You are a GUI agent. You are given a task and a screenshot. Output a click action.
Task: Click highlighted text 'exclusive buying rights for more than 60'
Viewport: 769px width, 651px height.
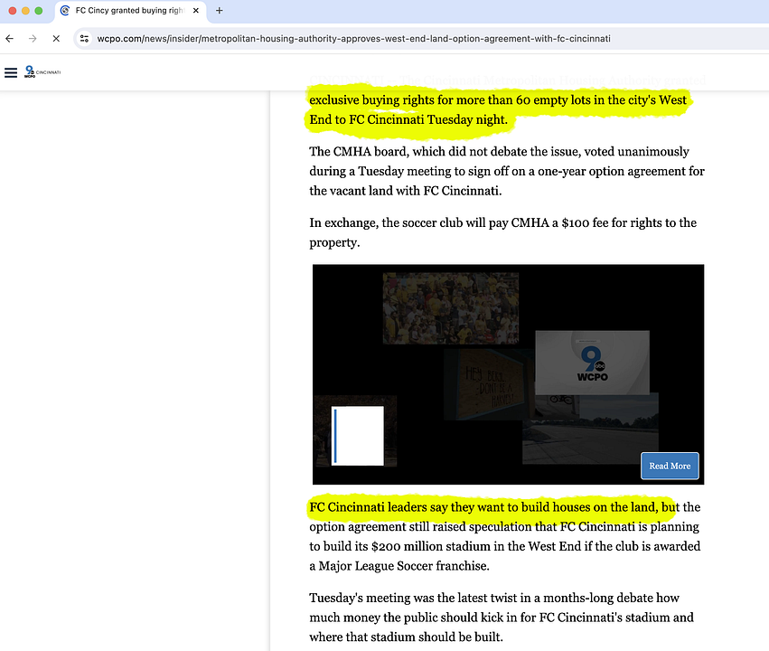coord(419,100)
